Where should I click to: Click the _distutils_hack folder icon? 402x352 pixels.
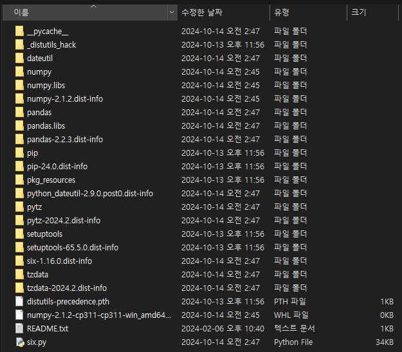pos(19,44)
